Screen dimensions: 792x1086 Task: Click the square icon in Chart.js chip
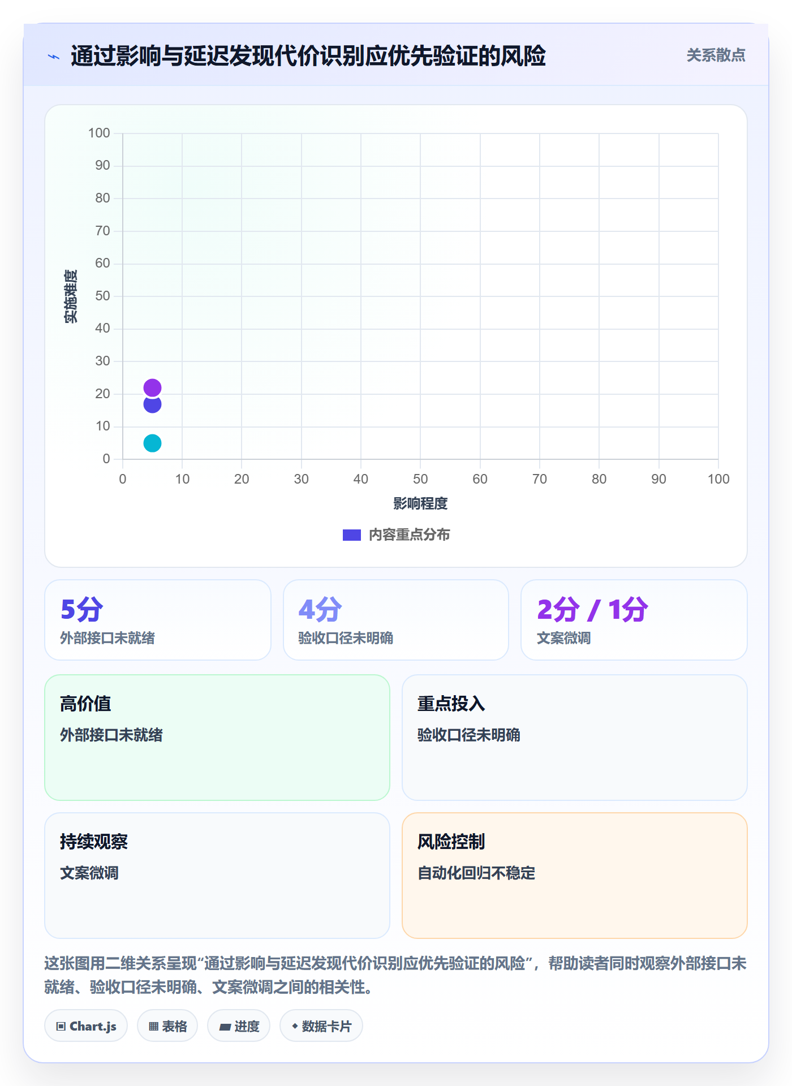coord(61,1027)
